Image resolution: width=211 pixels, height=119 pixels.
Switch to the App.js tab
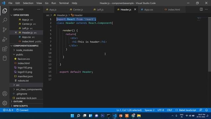55,10
